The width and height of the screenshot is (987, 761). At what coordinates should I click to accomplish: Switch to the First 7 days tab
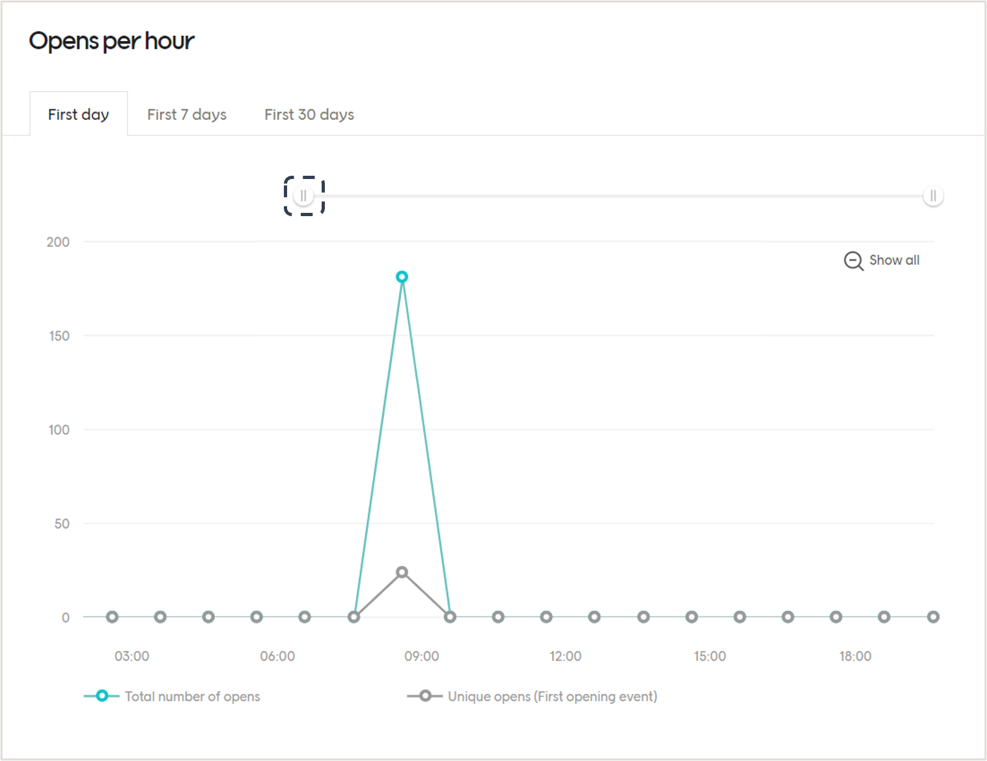[186, 114]
